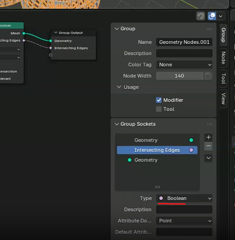
Task: Click Intersecting Edges output socket on Boolean node
Action: point(24,40)
